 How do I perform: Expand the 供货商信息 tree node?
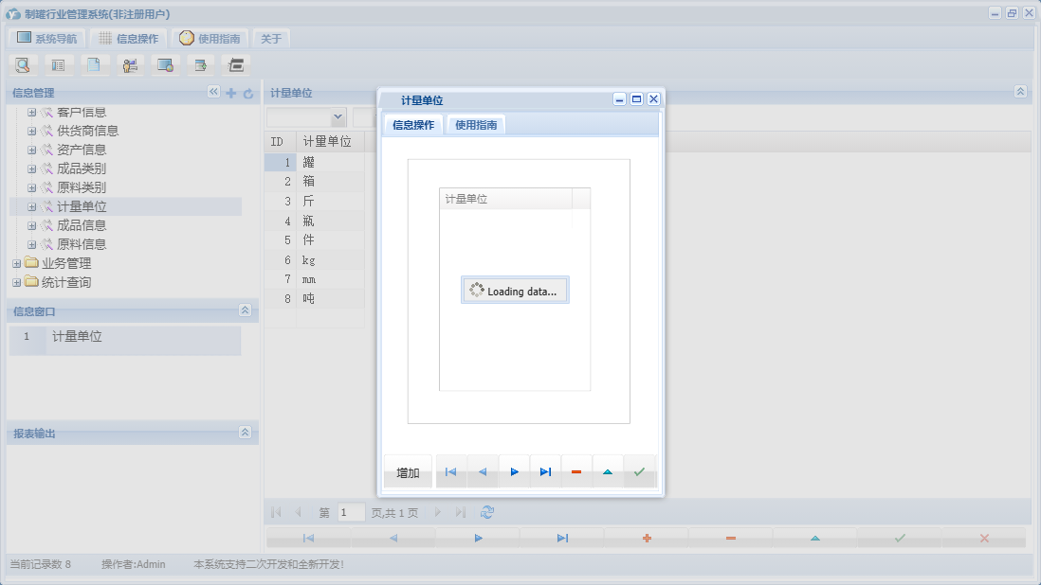(31, 132)
